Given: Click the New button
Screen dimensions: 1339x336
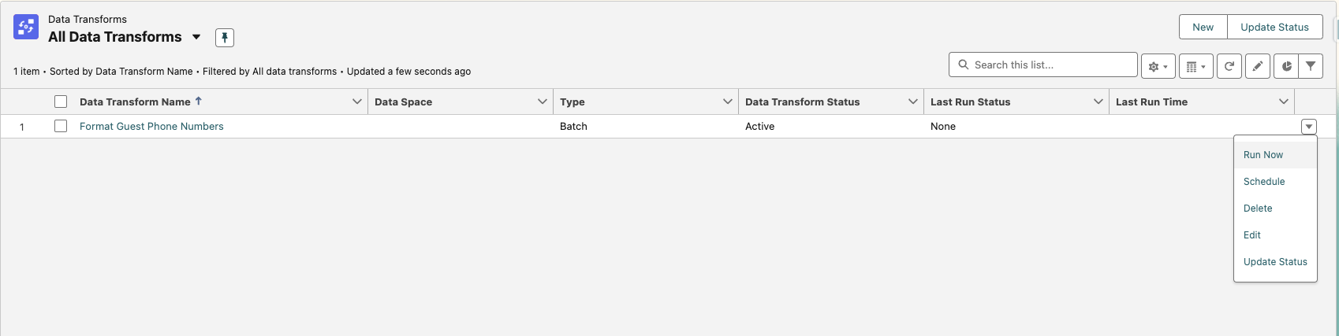Looking at the screenshot, I should [x=1203, y=27].
